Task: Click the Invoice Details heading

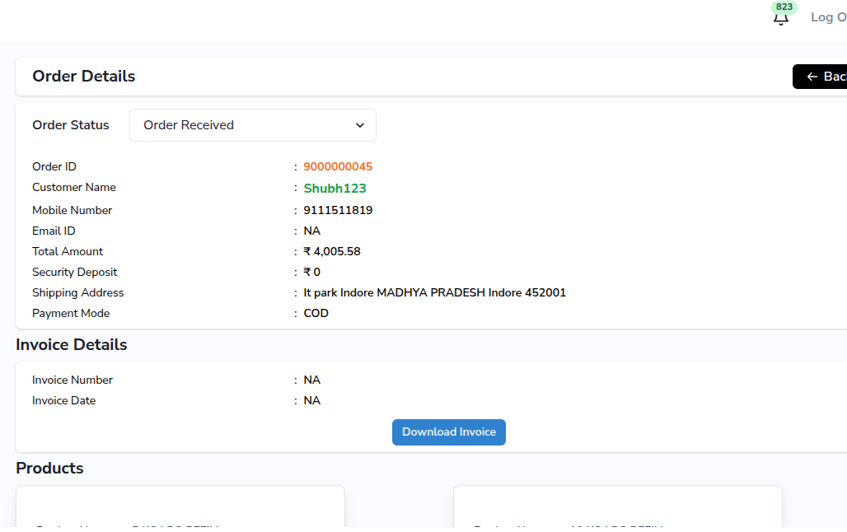Action: tap(72, 345)
